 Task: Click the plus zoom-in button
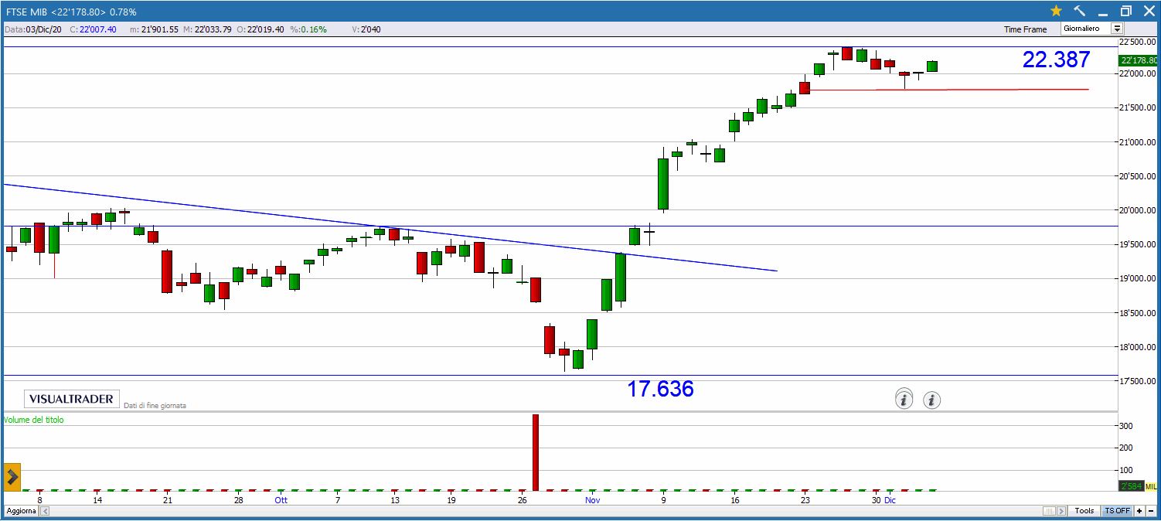point(1139,511)
